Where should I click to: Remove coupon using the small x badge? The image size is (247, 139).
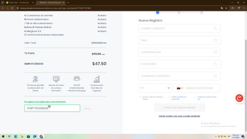49,107
